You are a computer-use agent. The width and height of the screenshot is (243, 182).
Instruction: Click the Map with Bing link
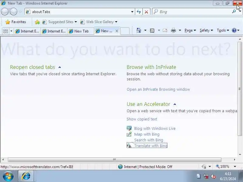pyautogui.click(x=147, y=134)
